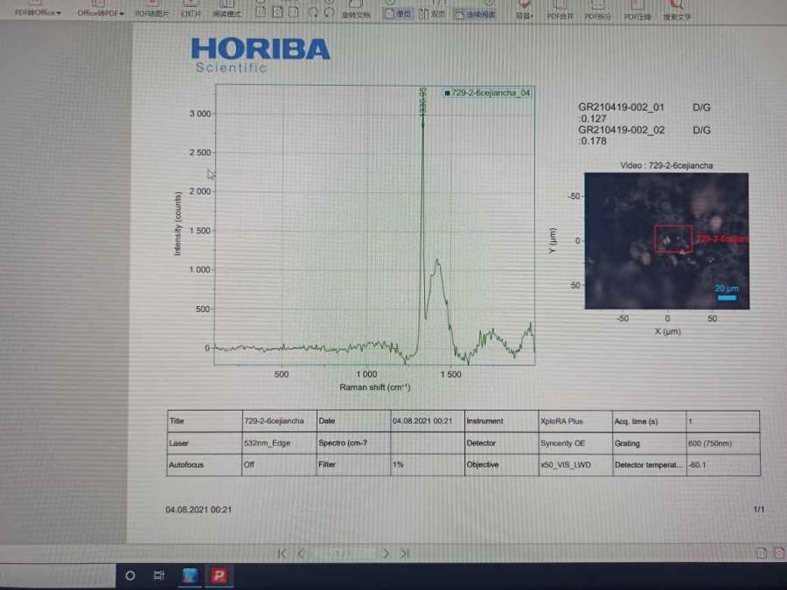Rotate page counterclockwise with the left rotate icon
Screen dimensions: 787x590
coord(313,12)
